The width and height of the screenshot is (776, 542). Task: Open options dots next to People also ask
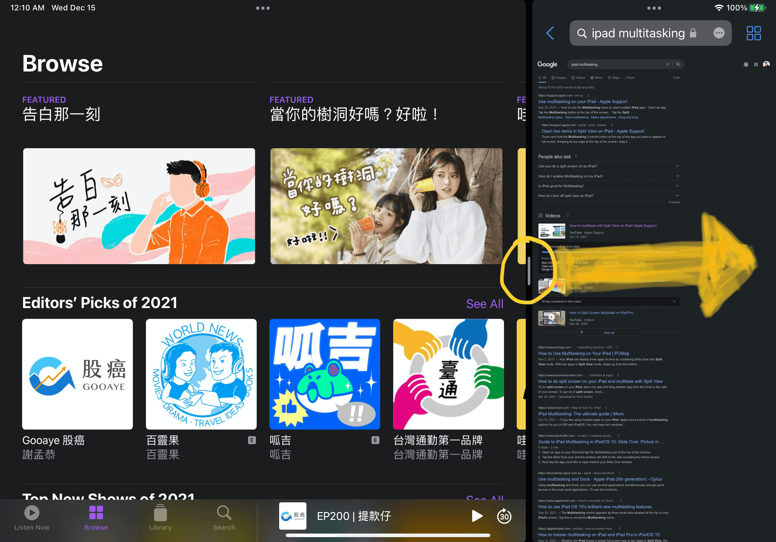click(x=576, y=156)
